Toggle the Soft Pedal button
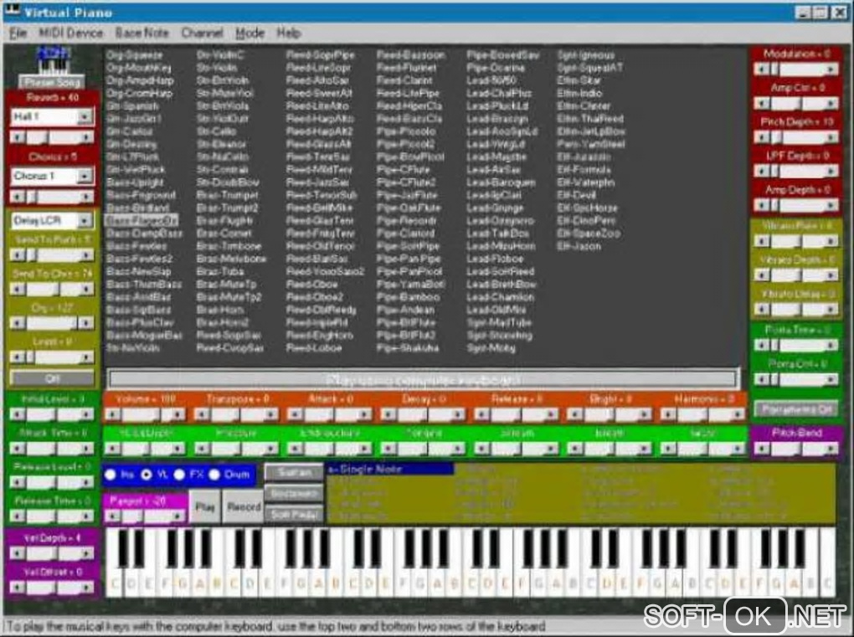The width and height of the screenshot is (854, 637). [294, 515]
